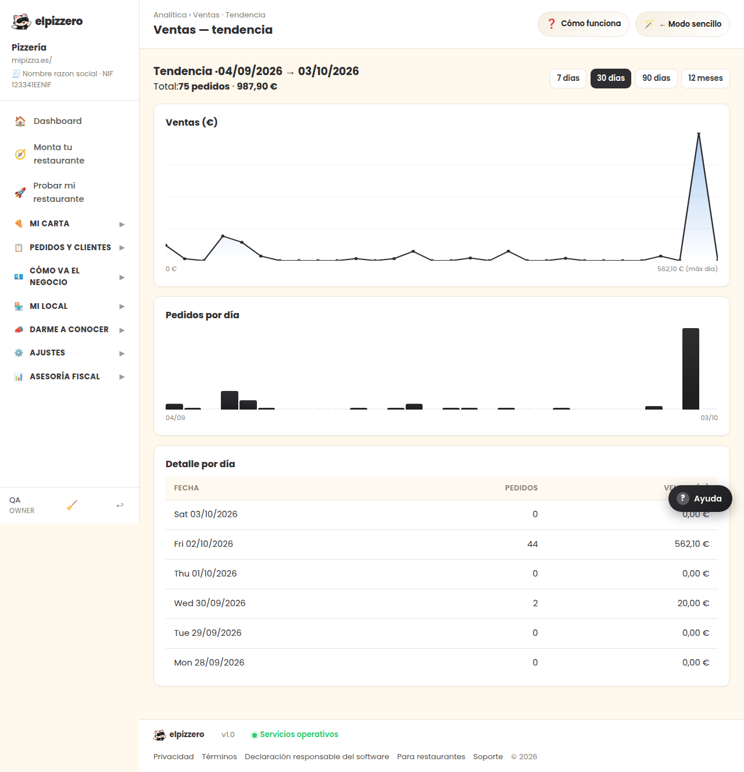
Task: Click the shop icon beside Mi Local
Action: pyautogui.click(x=19, y=306)
